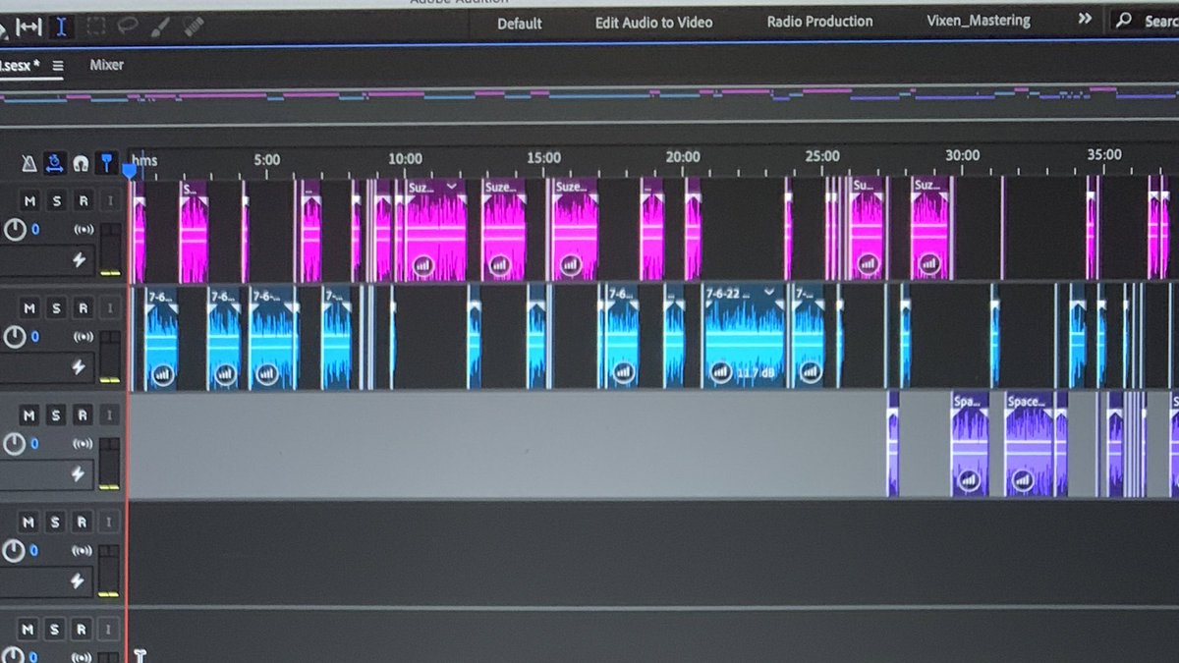Toggle the metronome icon above the tracks
This screenshot has height=663, width=1179.
(29, 162)
